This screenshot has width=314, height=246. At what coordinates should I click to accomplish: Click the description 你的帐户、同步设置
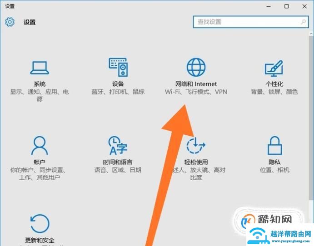(x=38, y=170)
